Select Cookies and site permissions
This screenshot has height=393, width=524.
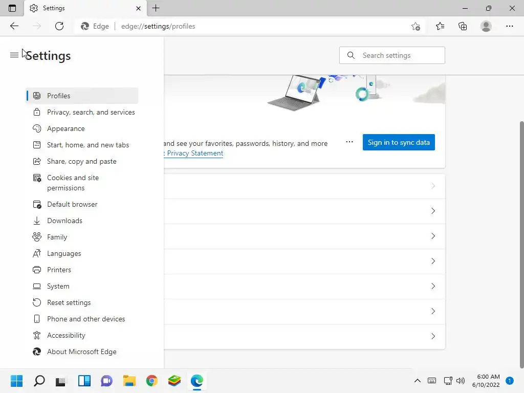tap(82, 183)
